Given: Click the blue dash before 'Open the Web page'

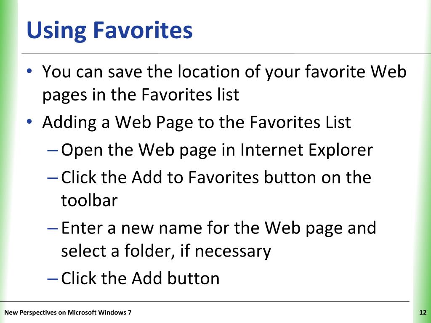Looking at the screenshot, I should click(x=53, y=151).
